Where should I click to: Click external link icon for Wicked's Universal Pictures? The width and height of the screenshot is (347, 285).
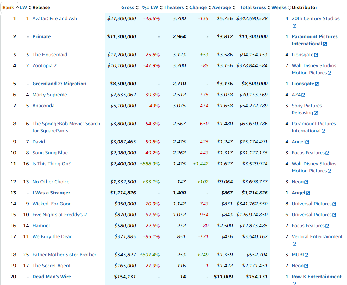click(334, 204)
